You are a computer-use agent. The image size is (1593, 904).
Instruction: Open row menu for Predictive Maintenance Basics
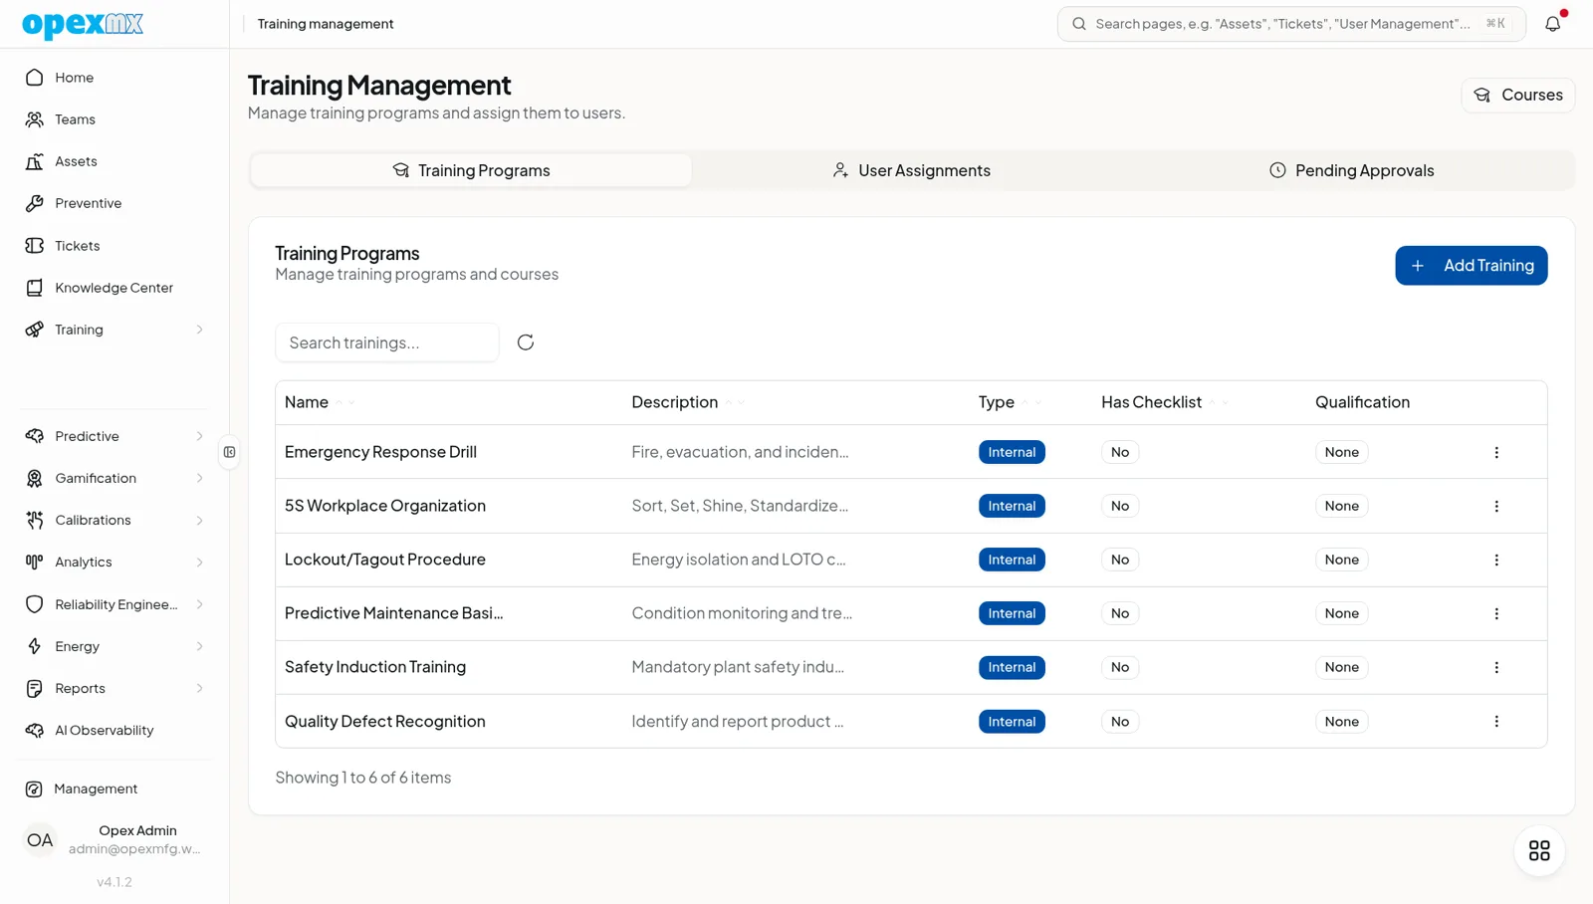[1496, 613]
